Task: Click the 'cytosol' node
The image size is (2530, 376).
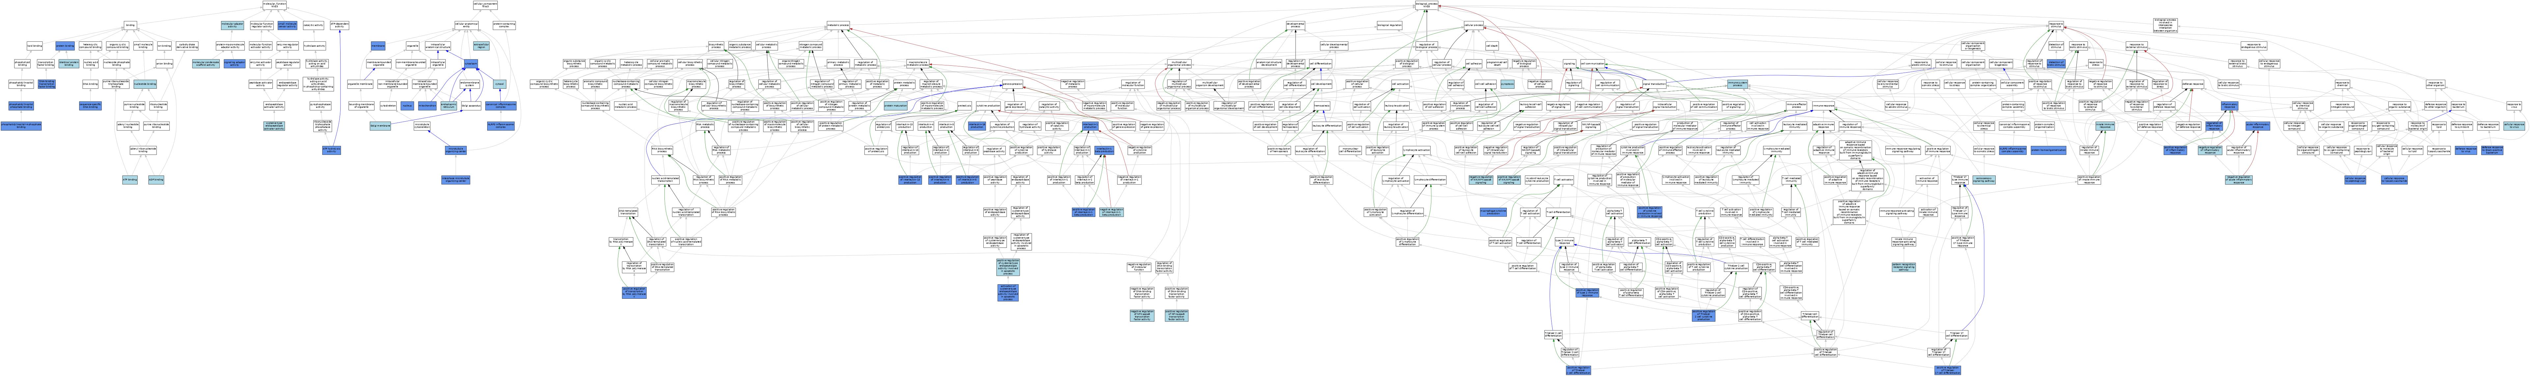Action: pyautogui.click(x=500, y=84)
